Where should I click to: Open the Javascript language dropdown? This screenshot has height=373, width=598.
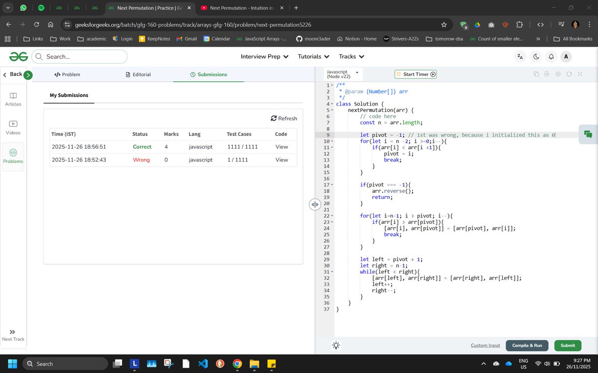tap(343, 74)
